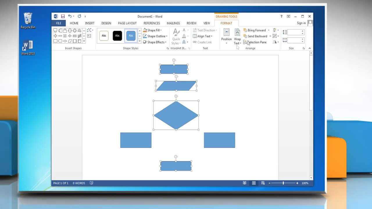The image size is (372, 209).
Task: Click the proofing errors icon in status bar
Action: (x=92, y=183)
